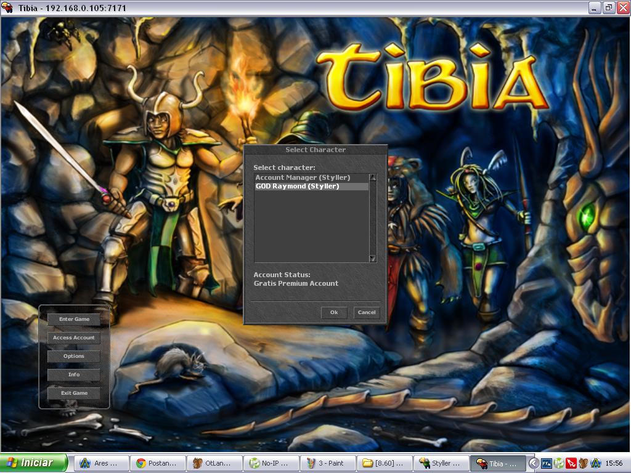Open Access Account from the main menu

(74, 338)
